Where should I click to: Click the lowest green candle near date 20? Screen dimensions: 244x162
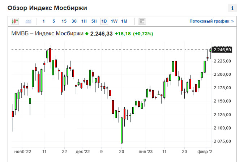click(121, 130)
